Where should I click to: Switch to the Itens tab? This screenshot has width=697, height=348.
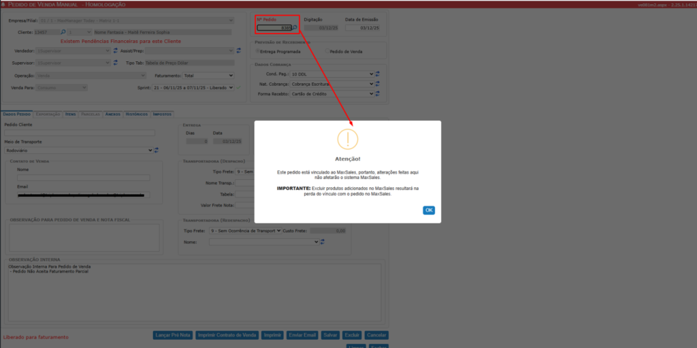coord(71,114)
